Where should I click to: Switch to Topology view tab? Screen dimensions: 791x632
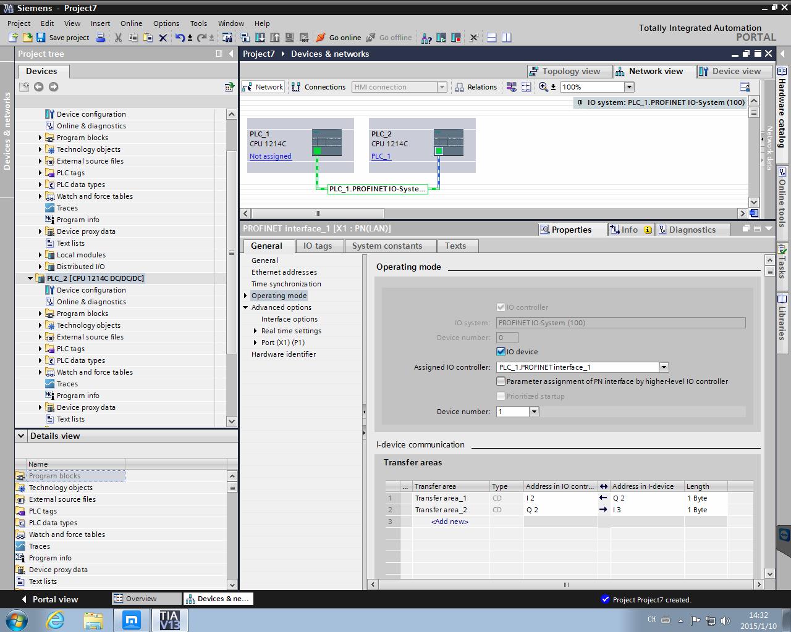point(565,71)
